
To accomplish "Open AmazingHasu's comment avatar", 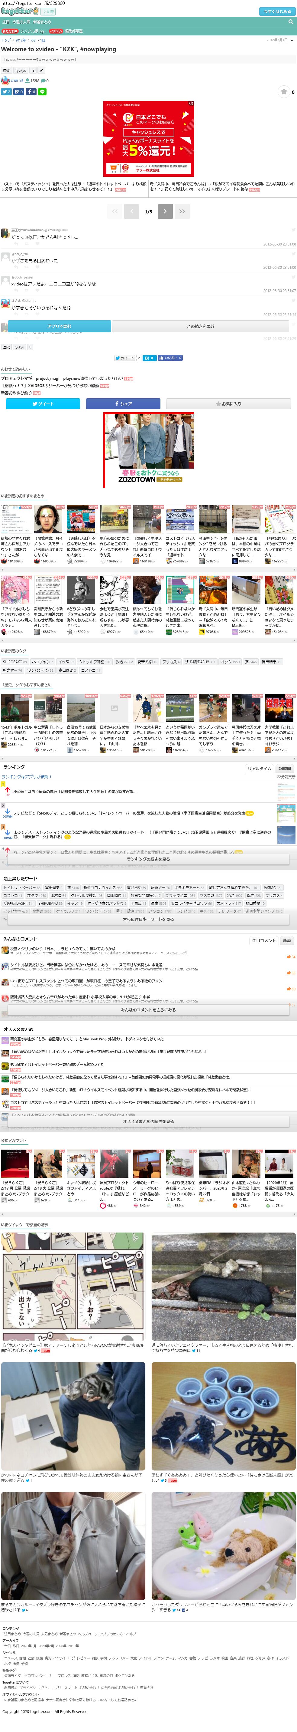I will (5, 233).
